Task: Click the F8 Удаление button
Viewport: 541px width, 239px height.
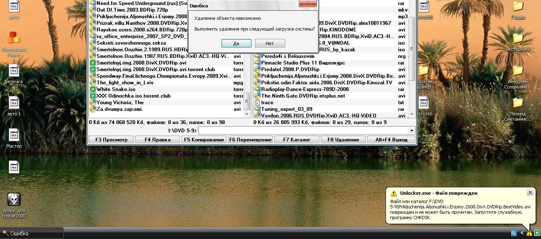Action: tap(343, 140)
